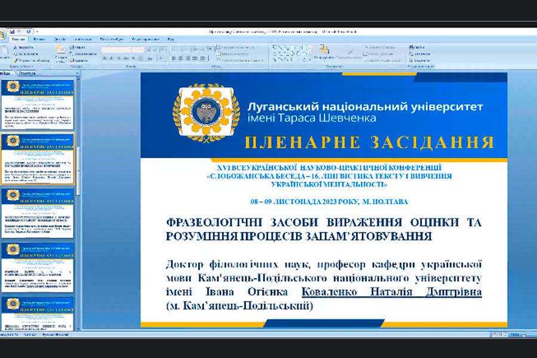
Task: Select the third slide thumbnail in the pane
Action: click(38, 213)
